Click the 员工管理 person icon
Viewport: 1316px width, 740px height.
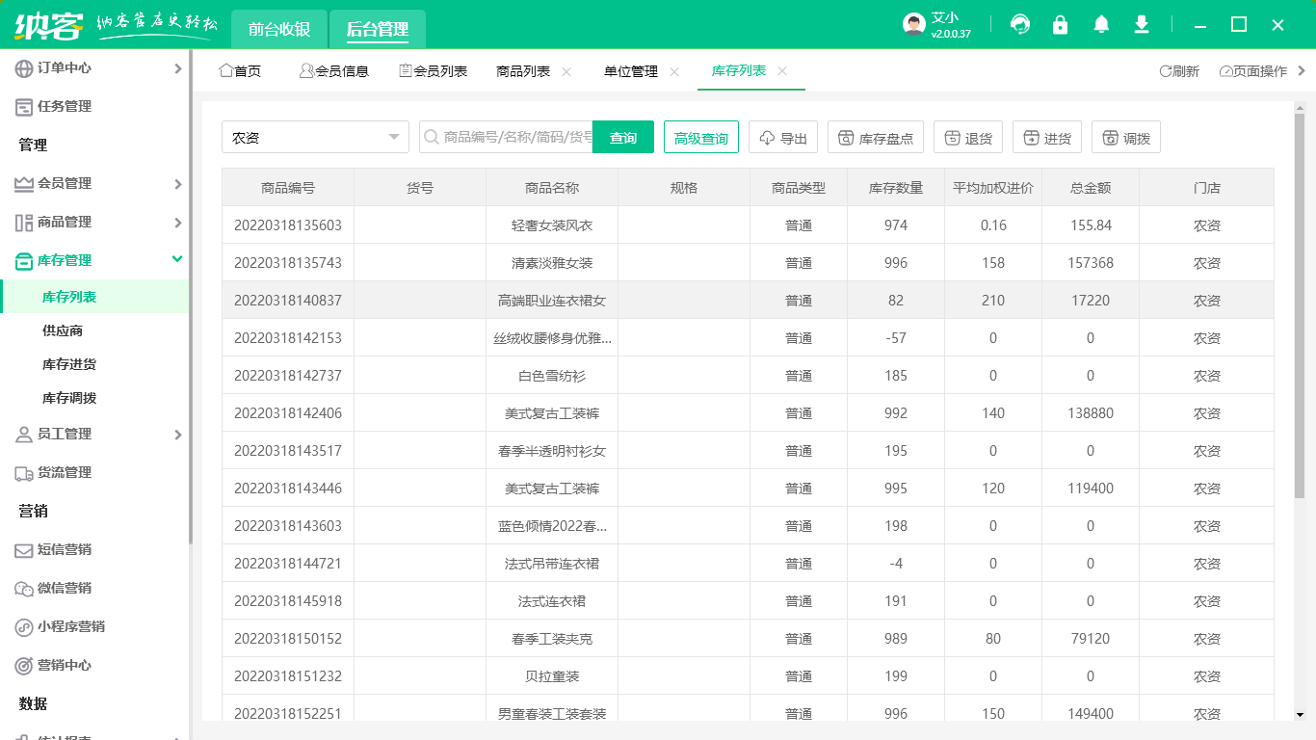[23, 435]
